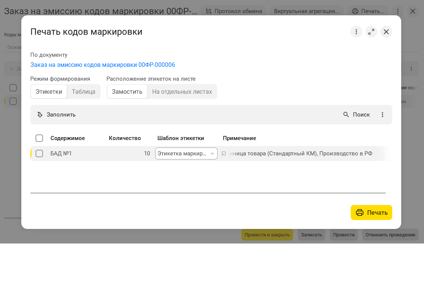Screen dimensions: 424x304
Task: Click the three-dot menu in dialog header
Action: tap(356, 32)
